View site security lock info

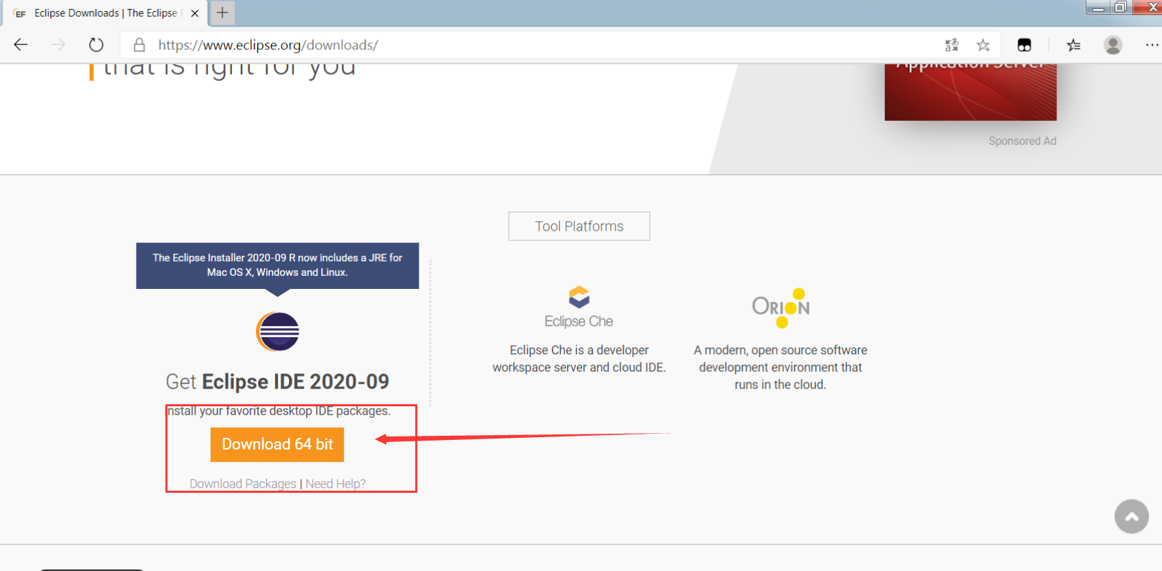coord(139,45)
